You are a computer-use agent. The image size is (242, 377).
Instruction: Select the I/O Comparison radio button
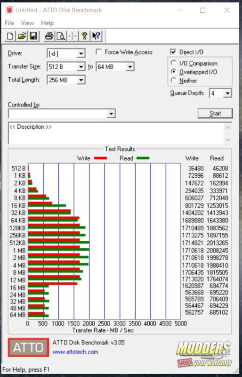point(173,63)
